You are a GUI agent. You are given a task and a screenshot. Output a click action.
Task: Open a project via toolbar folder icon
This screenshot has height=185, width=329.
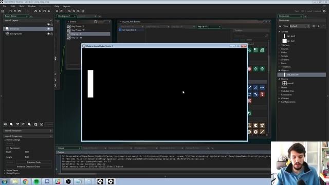[15, 11]
